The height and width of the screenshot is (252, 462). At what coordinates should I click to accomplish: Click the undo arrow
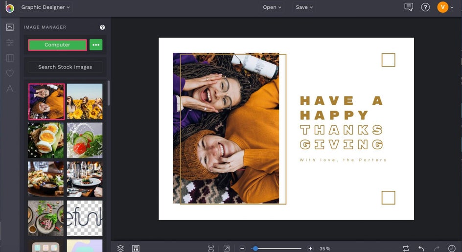point(421,248)
